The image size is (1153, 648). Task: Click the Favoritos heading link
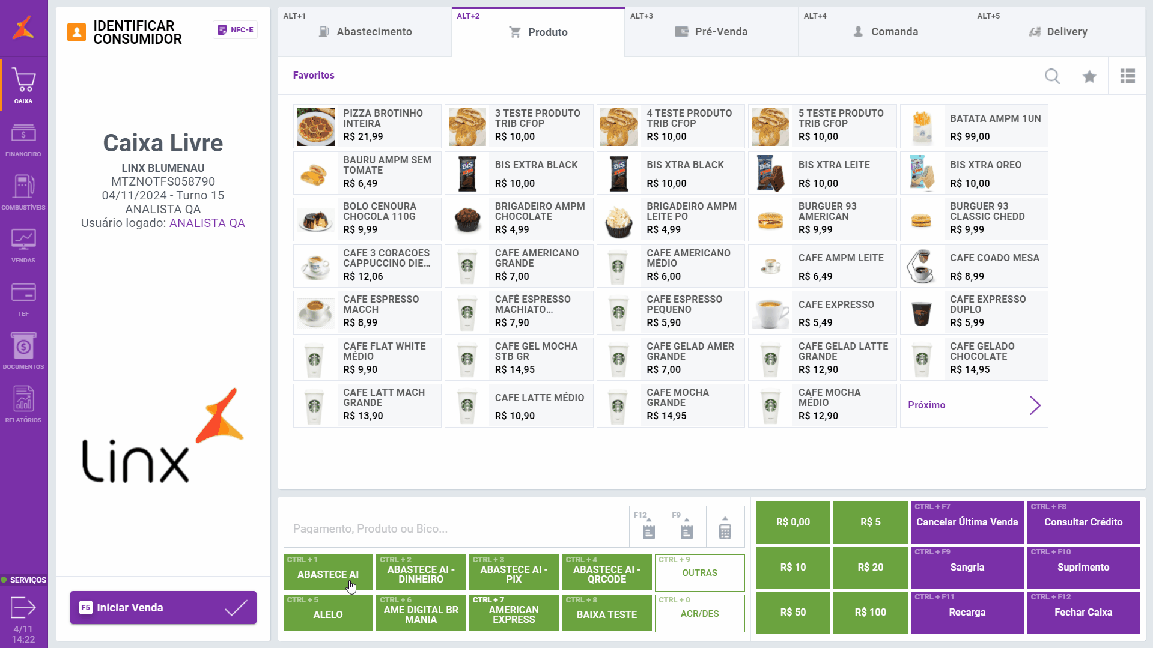314,75
